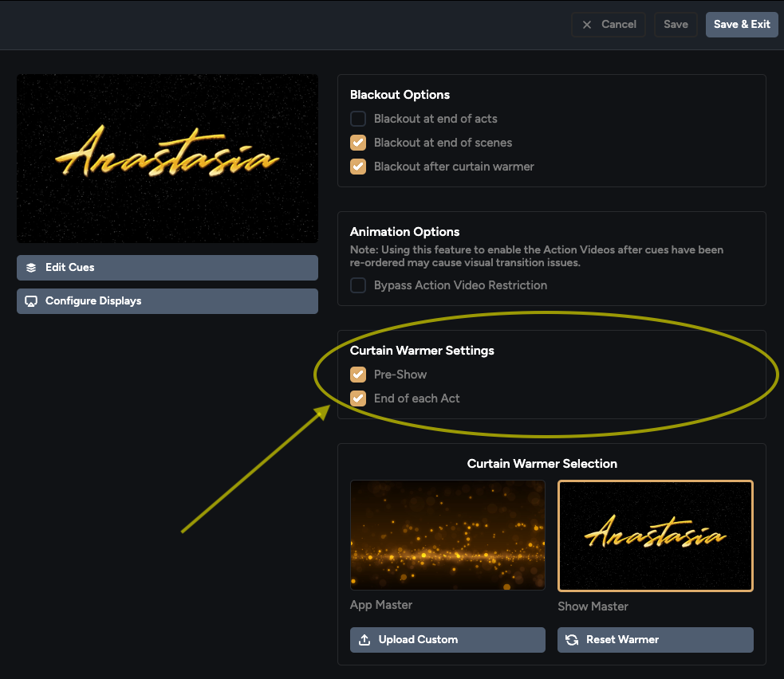Viewport: 784px width, 679px height.
Task: Select the App Master warmer thumbnail
Action: 447,535
